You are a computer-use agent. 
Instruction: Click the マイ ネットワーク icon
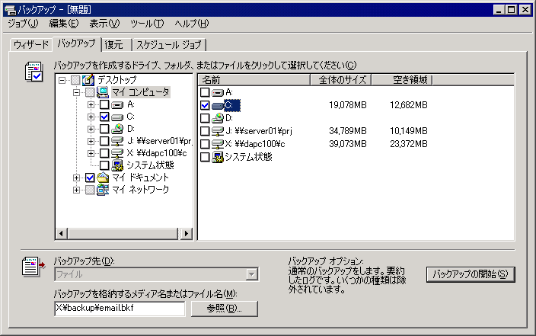(x=103, y=190)
